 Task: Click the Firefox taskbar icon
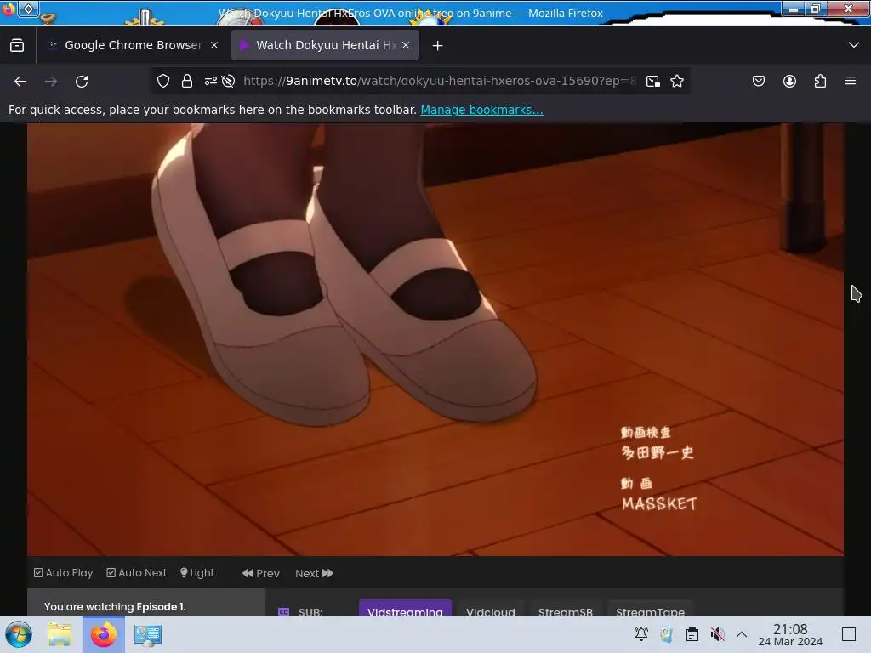coord(104,634)
